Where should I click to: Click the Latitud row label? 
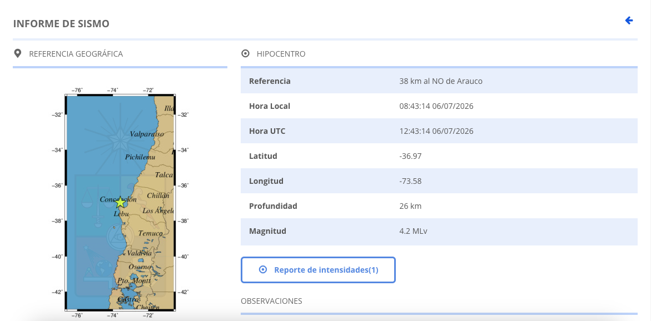coord(263,156)
